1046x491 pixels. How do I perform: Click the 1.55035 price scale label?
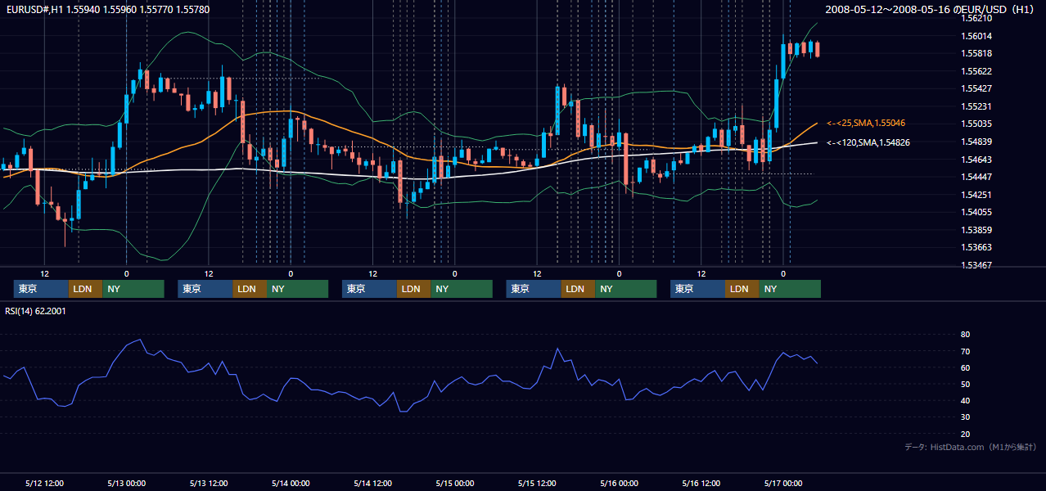pos(977,124)
